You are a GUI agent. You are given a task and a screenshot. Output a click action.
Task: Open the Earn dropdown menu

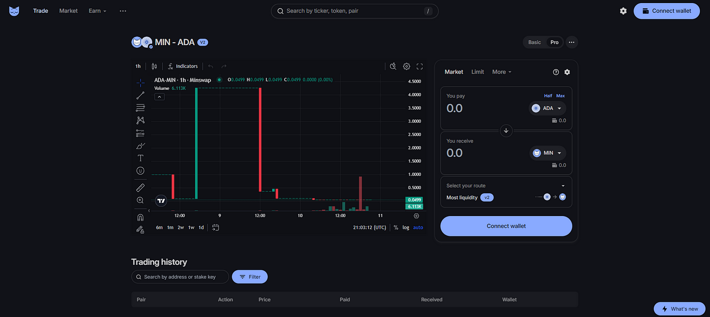(x=97, y=11)
